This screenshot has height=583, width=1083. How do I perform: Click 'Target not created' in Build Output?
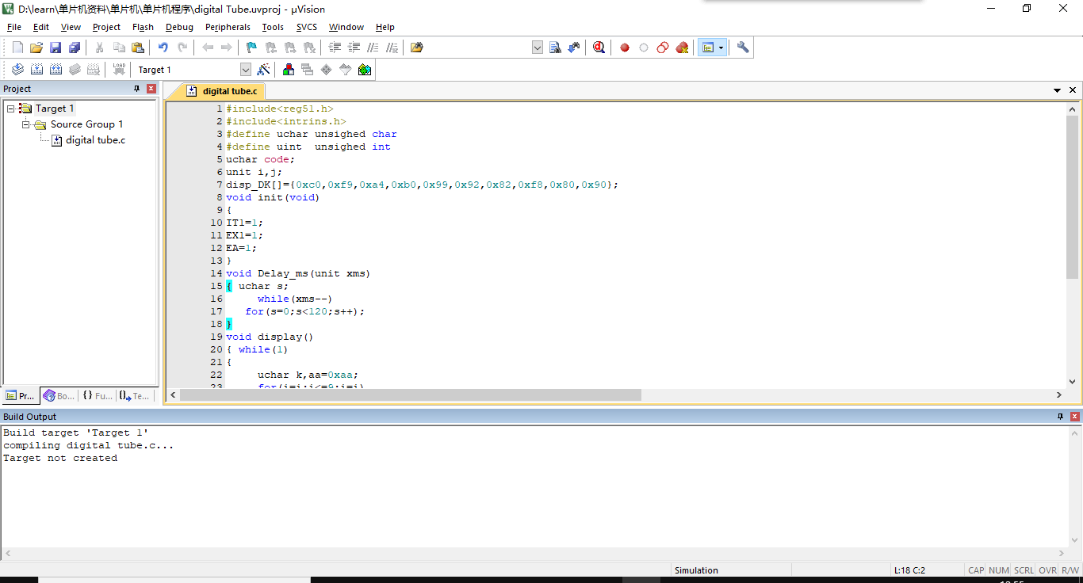pos(60,458)
